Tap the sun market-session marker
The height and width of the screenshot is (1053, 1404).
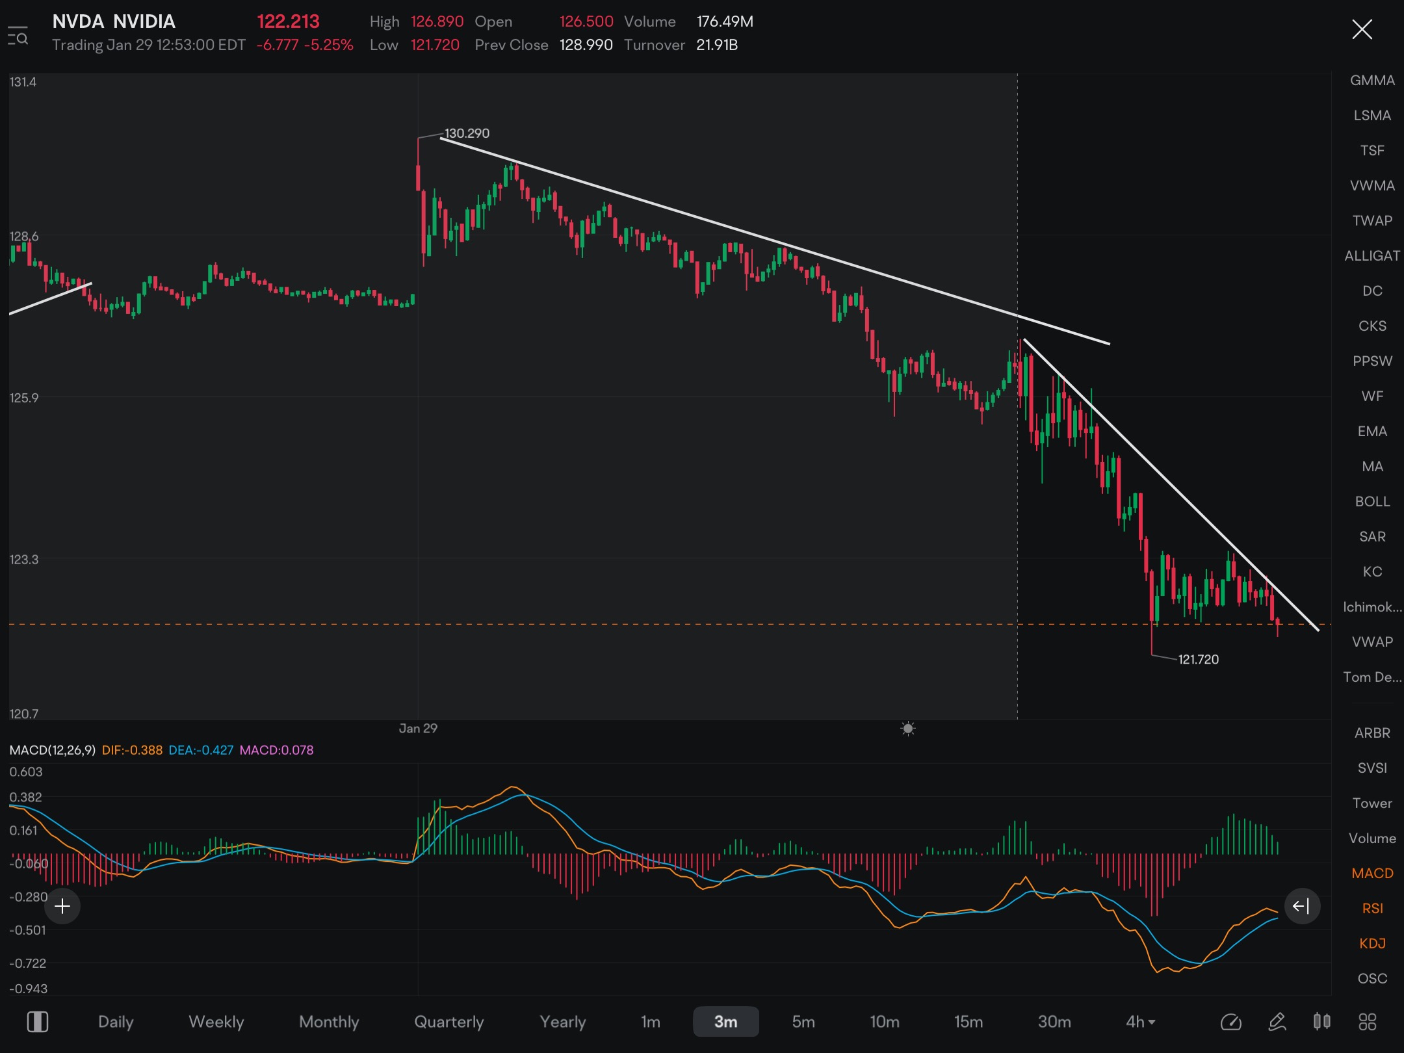pyautogui.click(x=908, y=729)
